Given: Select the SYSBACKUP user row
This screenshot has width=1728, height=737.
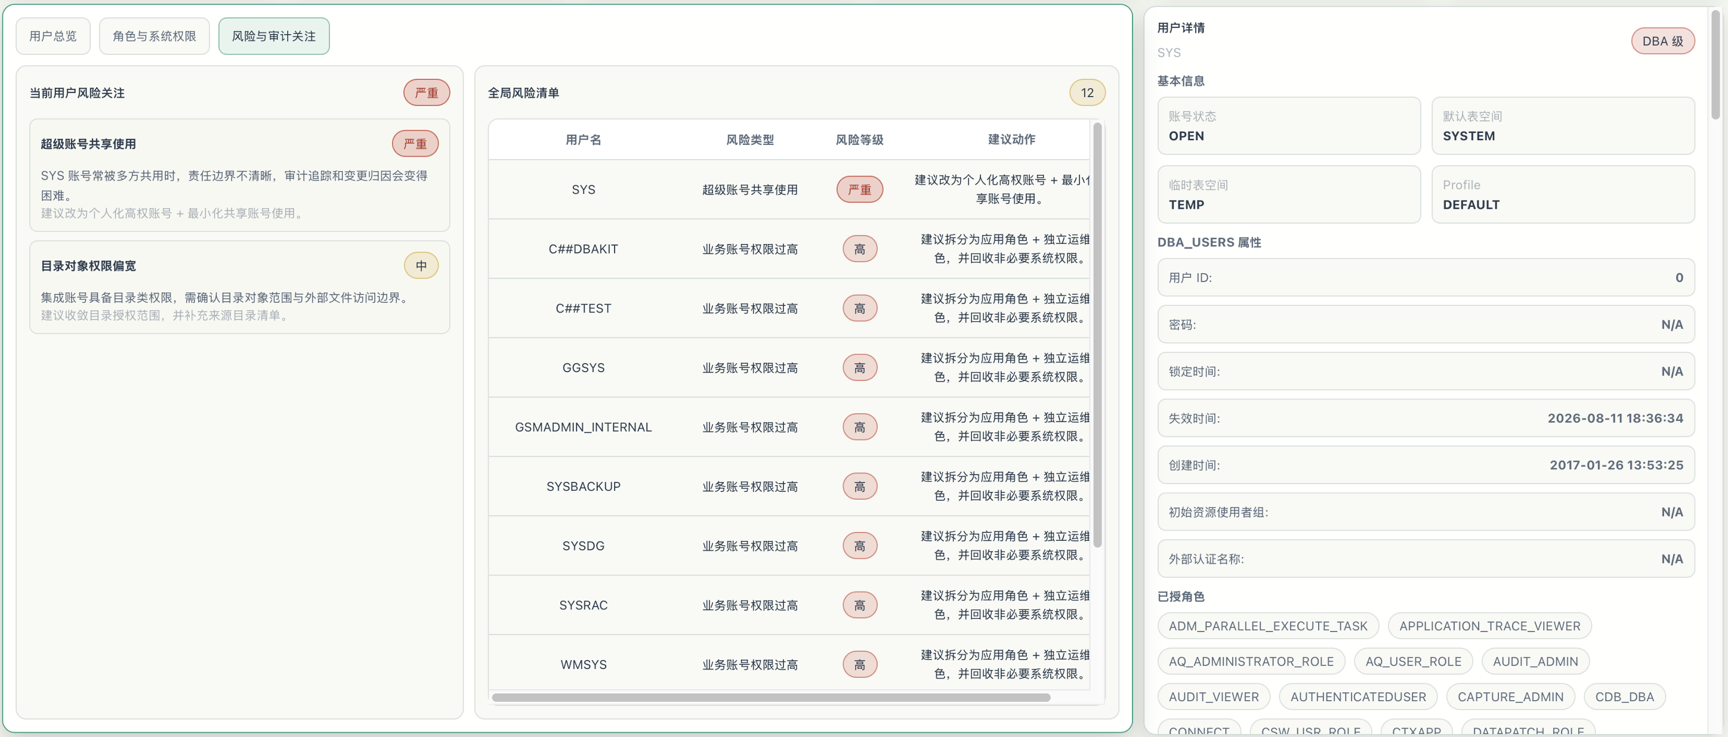Looking at the screenshot, I should (789, 486).
